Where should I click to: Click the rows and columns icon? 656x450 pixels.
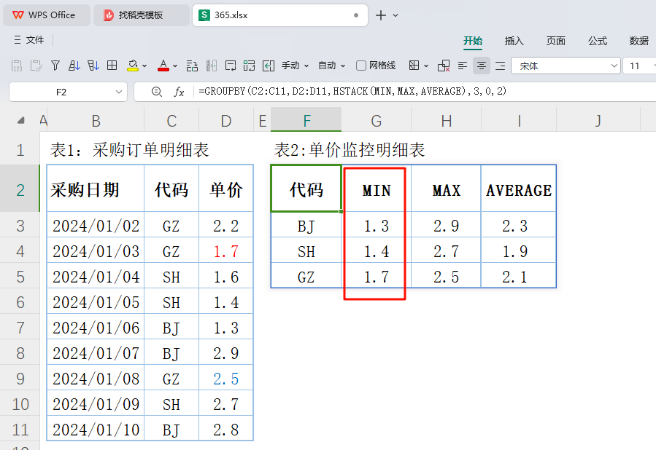tap(192, 66)
